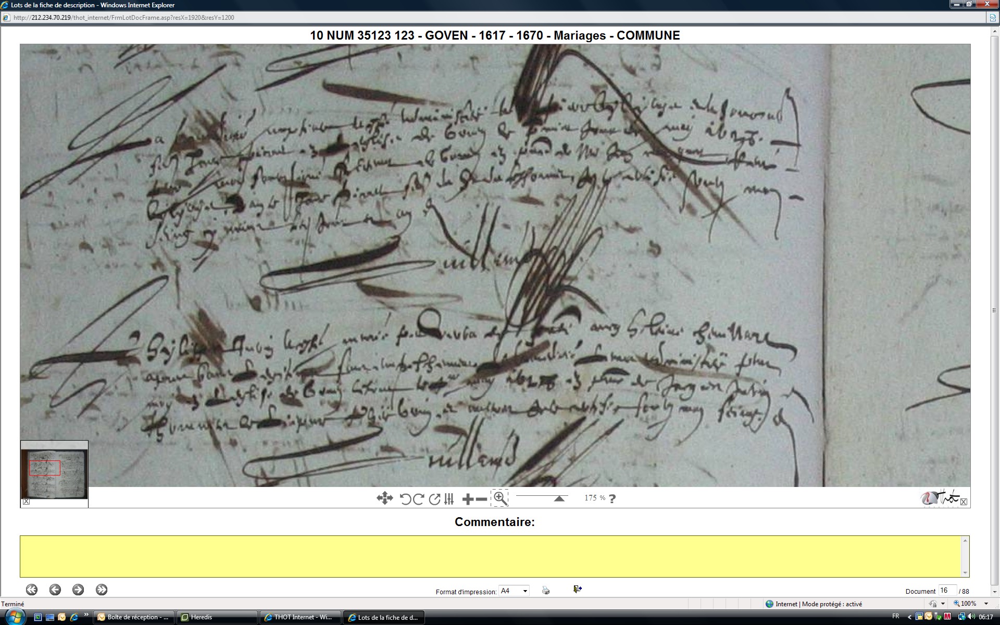Image resolution: width=1000 pixels, height=625 pixels.
Task: Rotate image clockwise
Action: 418,499
